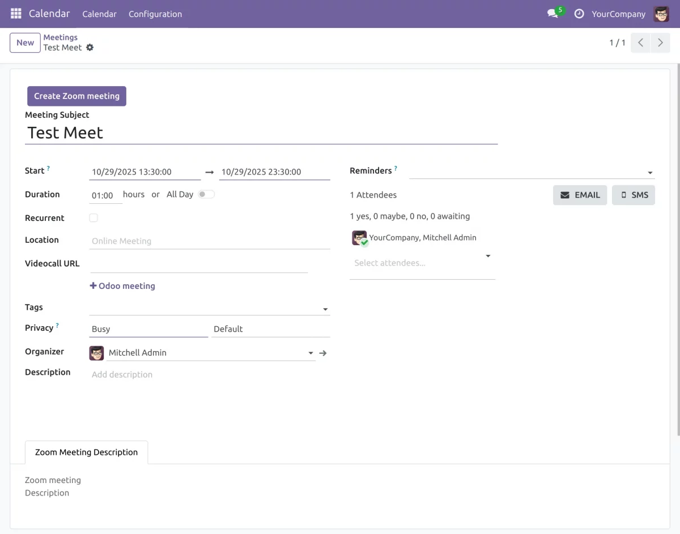The height and width of the screenshot is (534, 680).
Task: Open the apps grid menu icon
Action: tap(16, 14)
